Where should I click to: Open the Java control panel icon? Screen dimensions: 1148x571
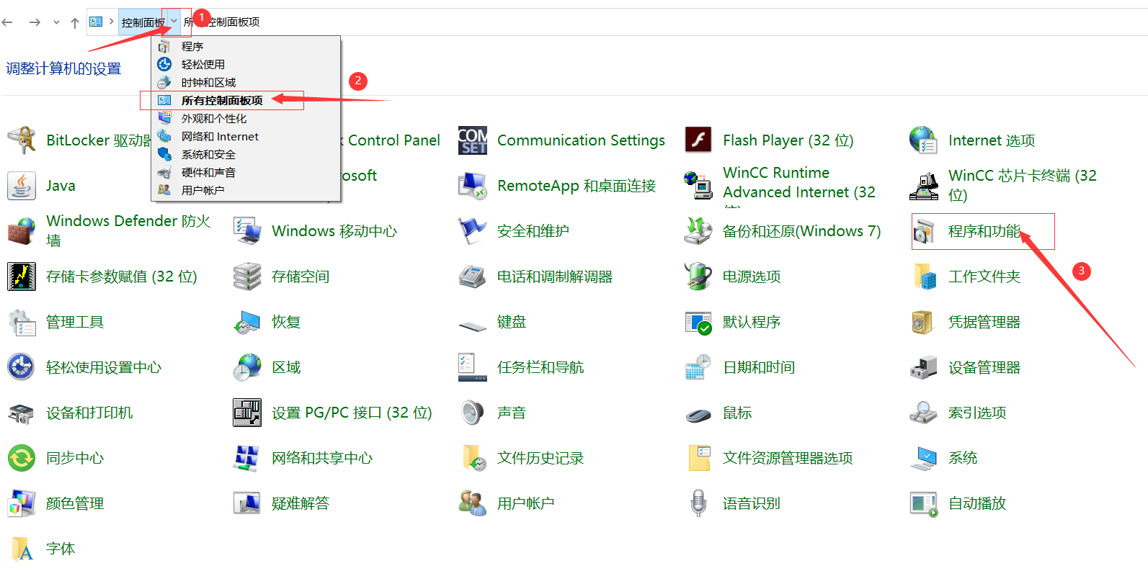[22, 186]
